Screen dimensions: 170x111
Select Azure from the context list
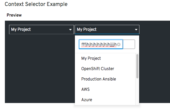click(87, 100)
